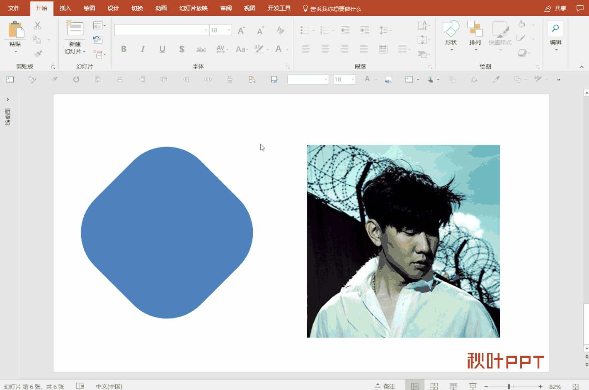
Task: Open the line spacing dropdown
Action: coord(385,30)
